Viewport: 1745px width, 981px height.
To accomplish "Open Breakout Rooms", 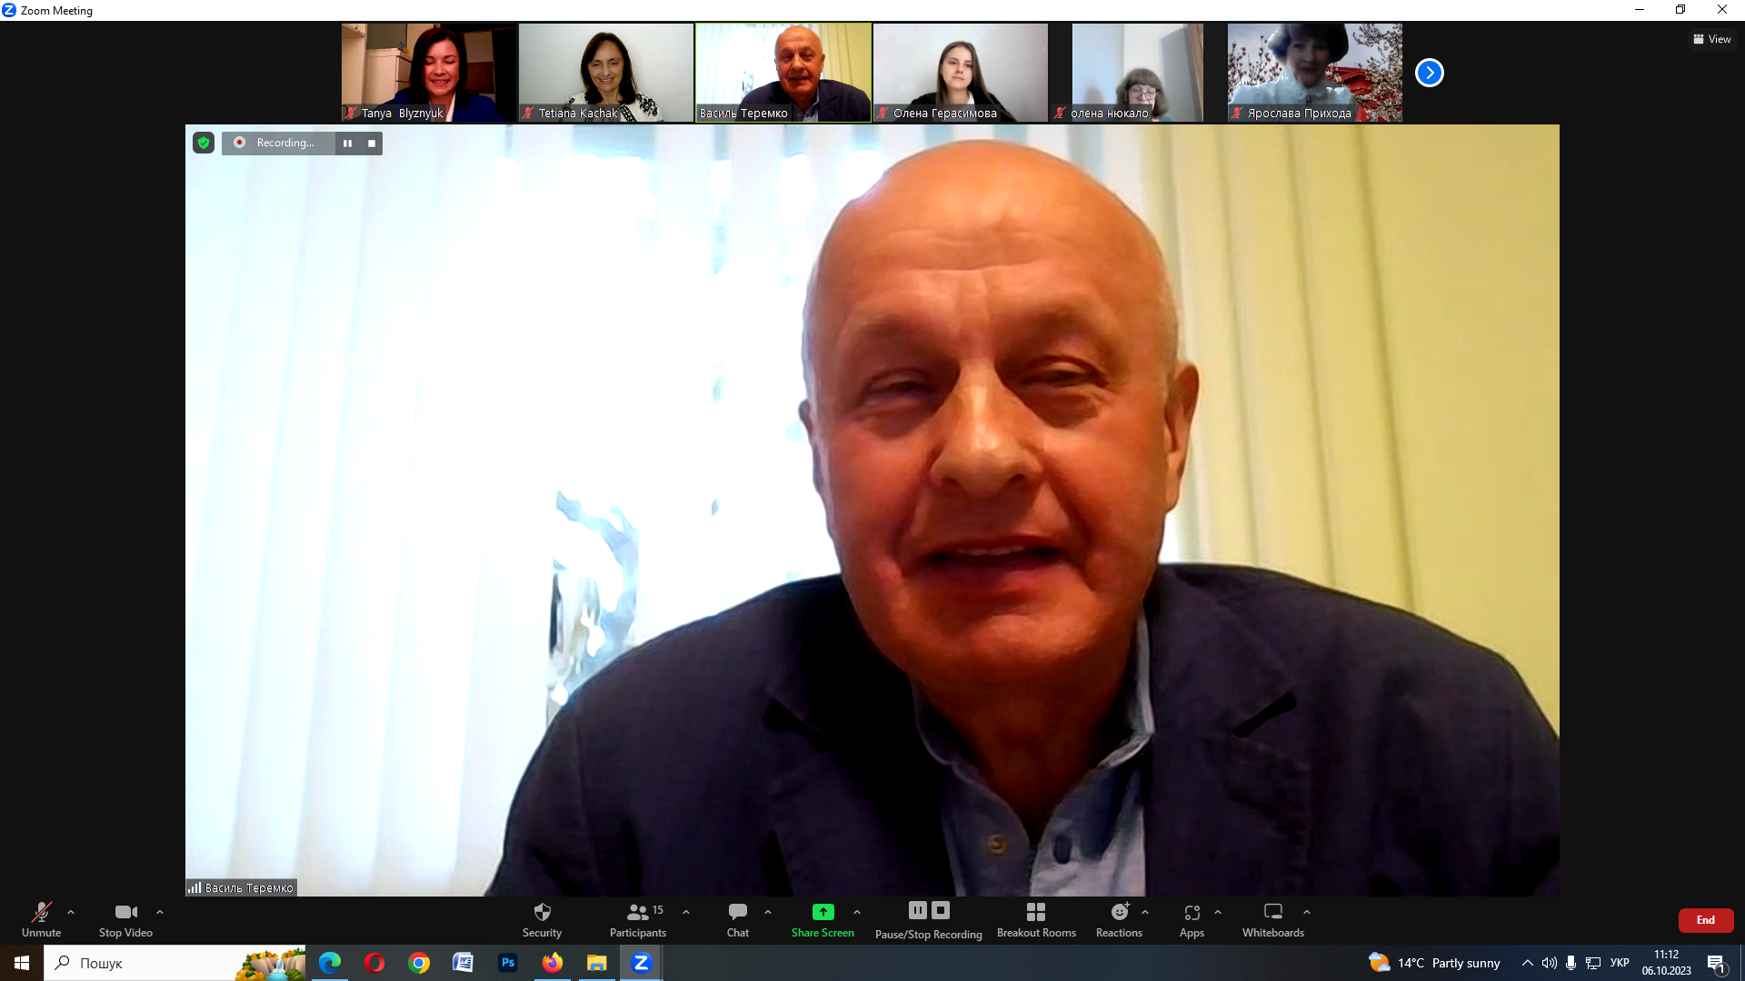I will pyautogui.click(x=1035, y=918).
